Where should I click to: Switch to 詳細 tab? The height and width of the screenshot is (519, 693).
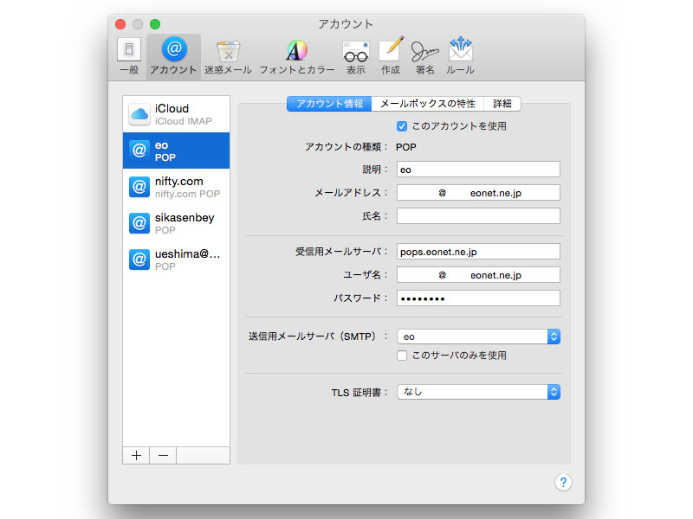point(502,104)
